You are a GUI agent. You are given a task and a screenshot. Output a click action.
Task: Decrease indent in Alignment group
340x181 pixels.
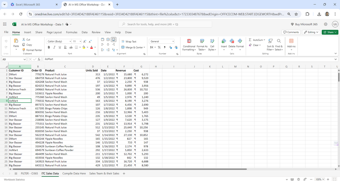click(102, 50)
